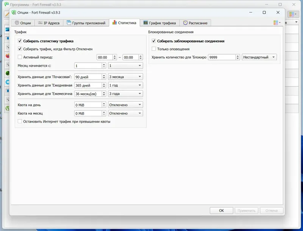Click the 36 месяц(ев) value field

pos(88,94)
